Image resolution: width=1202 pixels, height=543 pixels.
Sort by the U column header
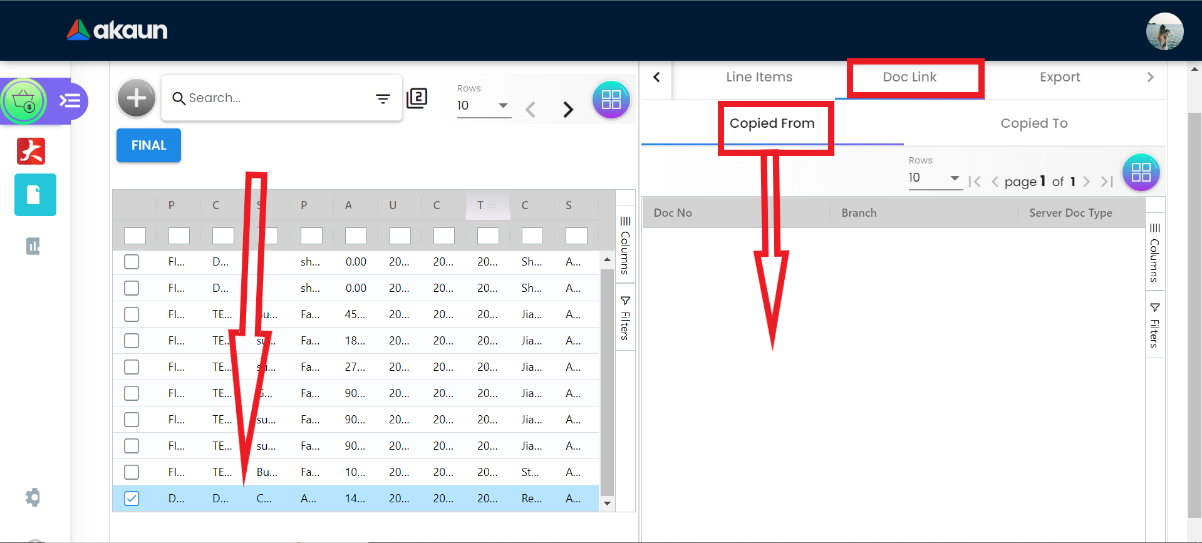tap(393, 205)
